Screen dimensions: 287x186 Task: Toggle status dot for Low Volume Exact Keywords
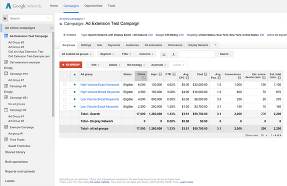pyautogui.click(x=74, y=106)
